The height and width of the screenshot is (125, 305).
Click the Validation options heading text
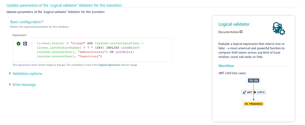click(27, 74)
